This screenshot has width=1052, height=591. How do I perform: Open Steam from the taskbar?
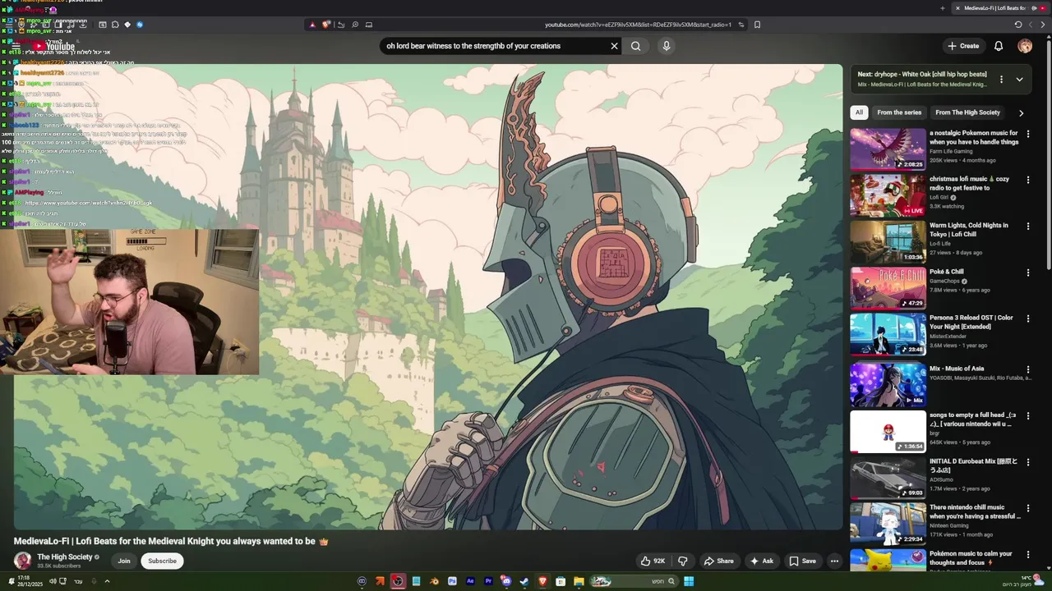coord(524,581)
